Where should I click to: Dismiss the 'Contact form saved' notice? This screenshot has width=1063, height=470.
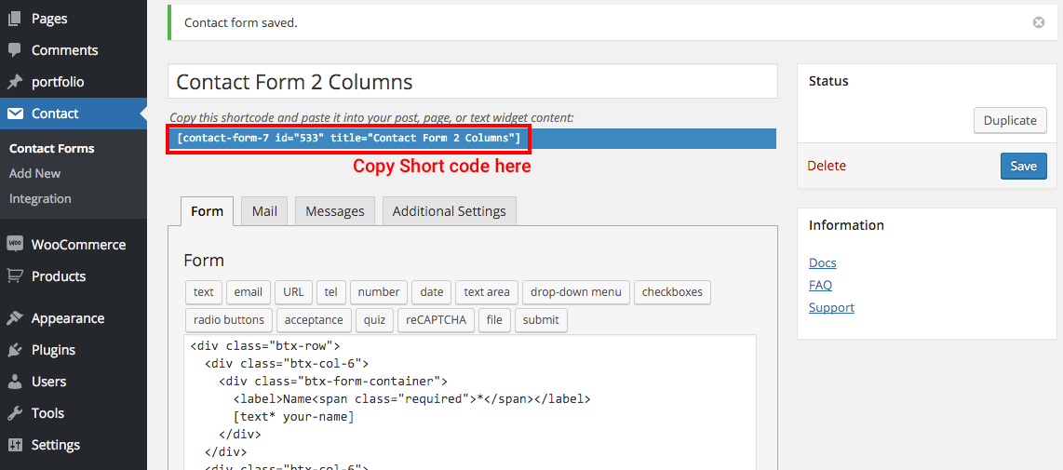(1039, 22)
